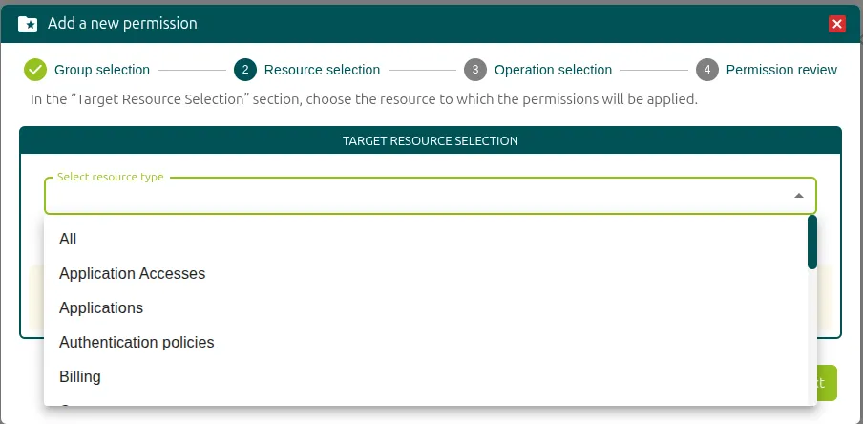
Task: Click step 4 circle for Permission review
Action: pos(707,70)
